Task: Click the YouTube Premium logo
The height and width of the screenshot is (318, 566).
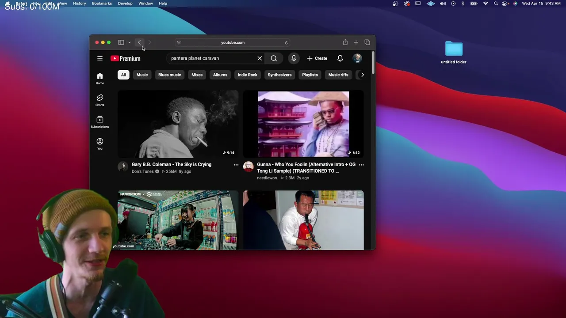Action: [x=126, y=58]
